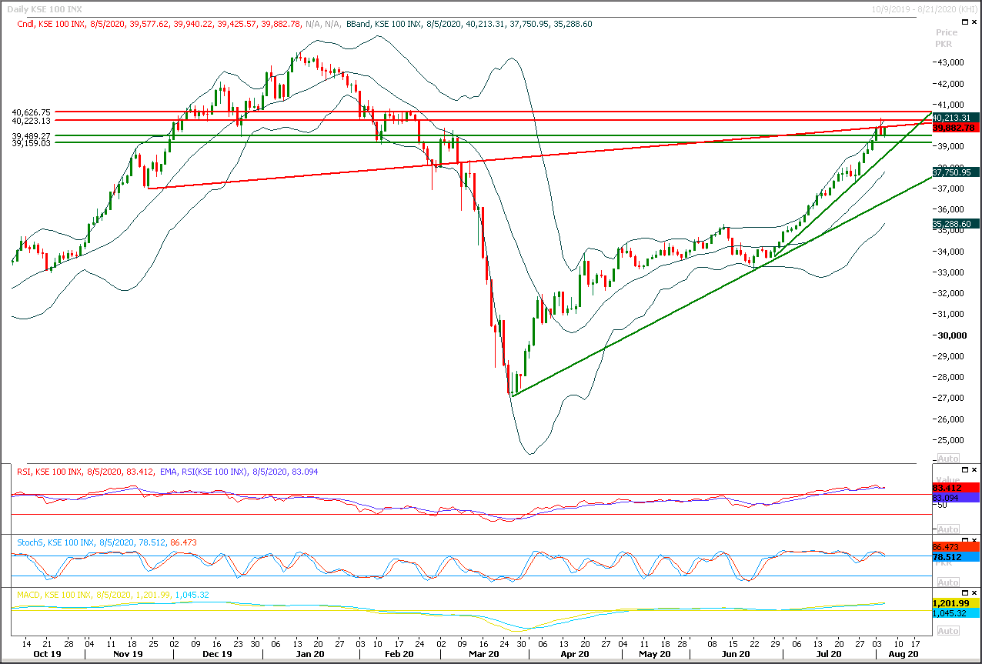Click the 'Jul 20' month label on time axis
This screenshot has width=982, height=664.
[x=829, y=654]
